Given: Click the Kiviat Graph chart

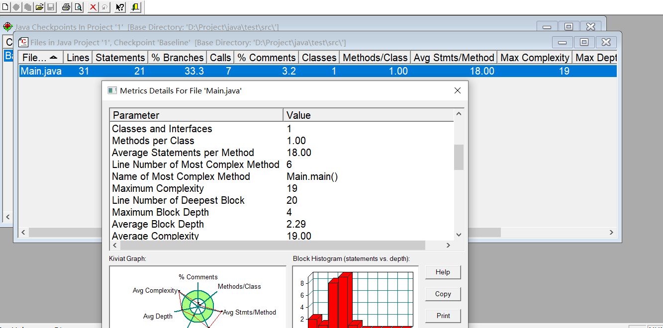Looking at the screenshot, I should [198, 297].
